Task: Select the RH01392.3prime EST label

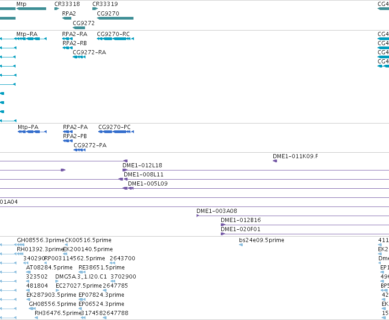Action: [40, 249]
